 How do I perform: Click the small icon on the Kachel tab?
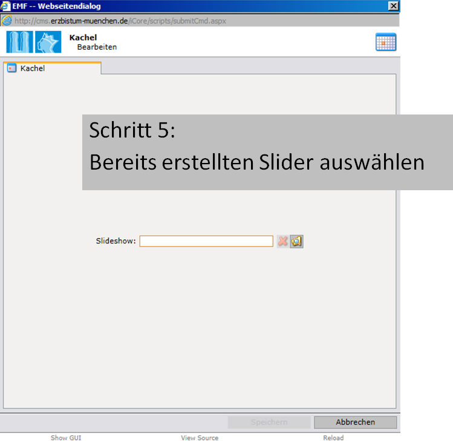pos(11,68)
